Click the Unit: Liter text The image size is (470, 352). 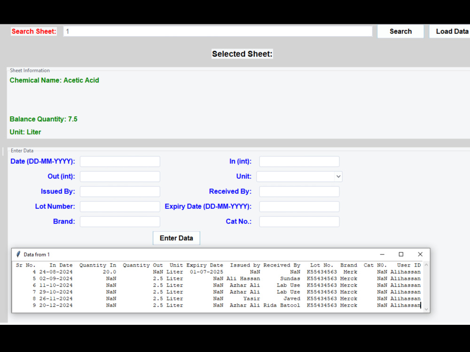click(25, 132)
